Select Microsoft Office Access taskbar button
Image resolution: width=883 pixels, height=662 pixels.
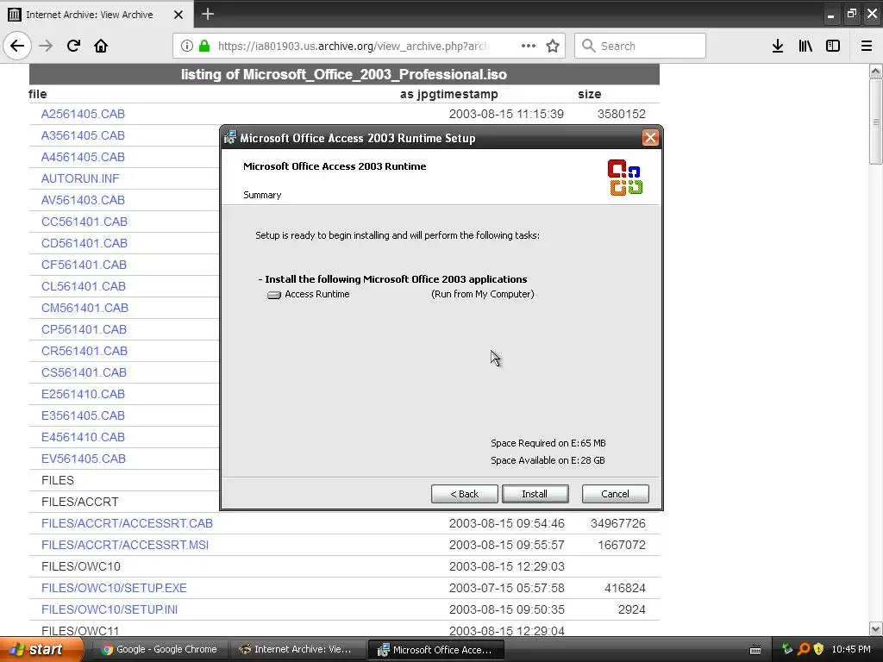(435, 650)
